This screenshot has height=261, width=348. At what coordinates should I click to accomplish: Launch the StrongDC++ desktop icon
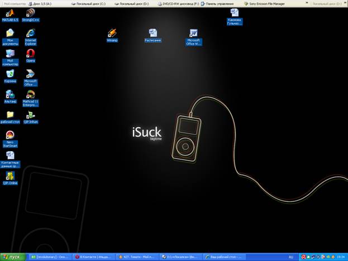(x=30, y=15)
